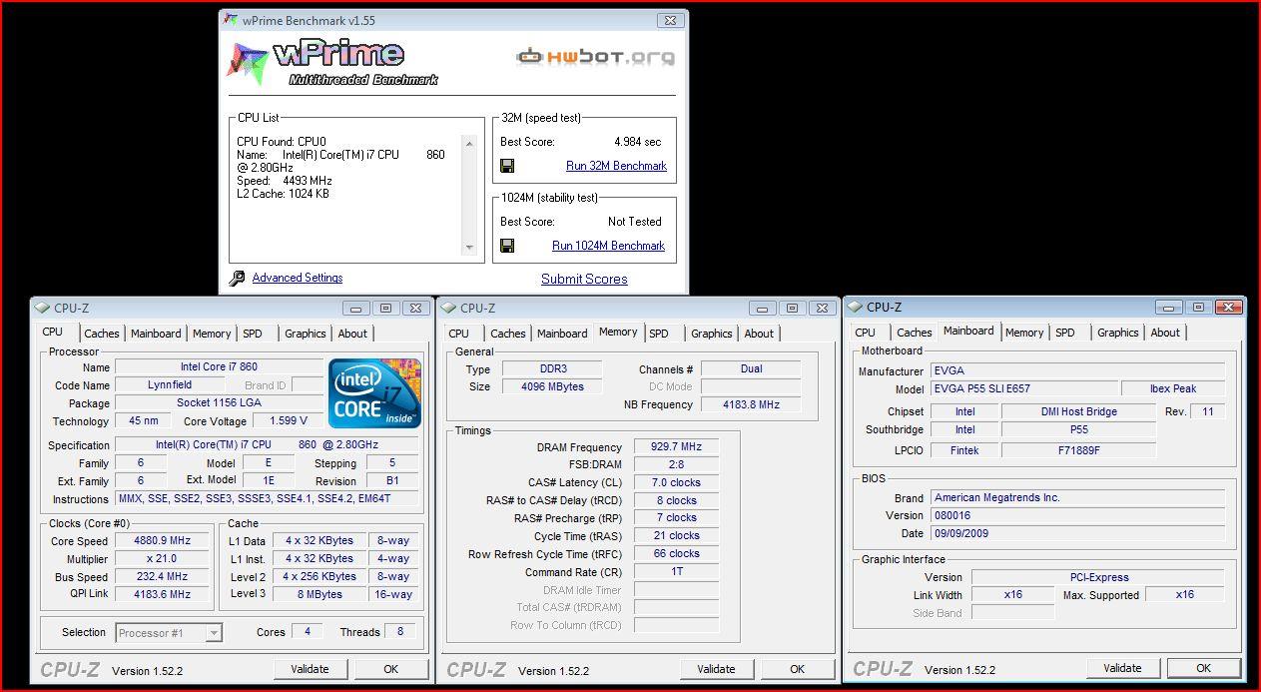Screen dimensions: 1261x692
Task: Click the memory Size value 4096 MBytes
Action: [551, 386]
